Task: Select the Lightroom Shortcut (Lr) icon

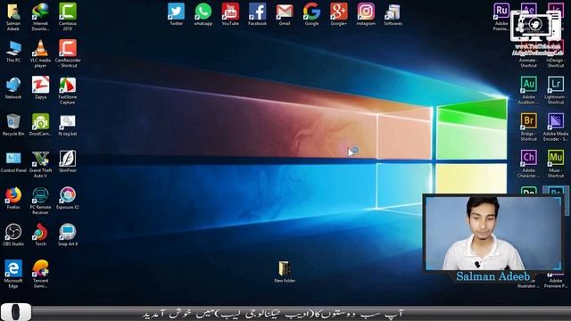Action: coord(556,85)
